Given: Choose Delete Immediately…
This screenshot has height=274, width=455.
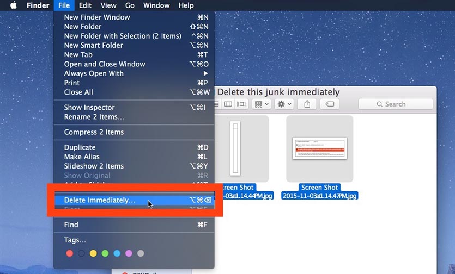Looking at the screenshot, I should (134, 200).
